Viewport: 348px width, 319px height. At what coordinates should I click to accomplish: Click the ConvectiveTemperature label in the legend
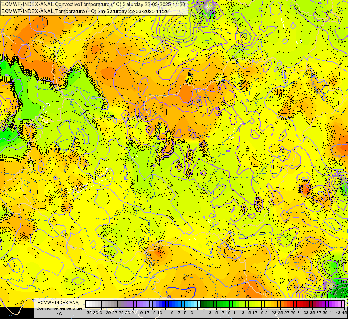point(59,308)
